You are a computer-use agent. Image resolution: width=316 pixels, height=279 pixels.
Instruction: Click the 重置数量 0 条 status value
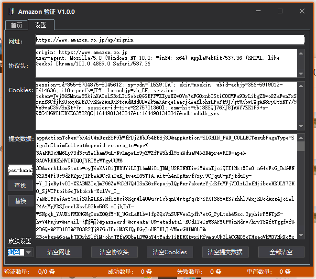(285, 271)
